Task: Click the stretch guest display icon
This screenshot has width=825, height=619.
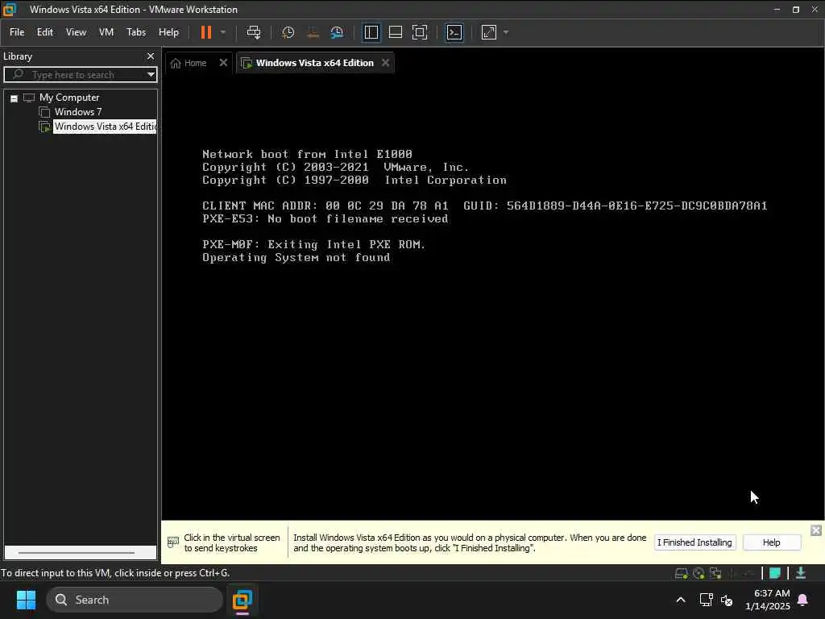Action: pos(489,32)
